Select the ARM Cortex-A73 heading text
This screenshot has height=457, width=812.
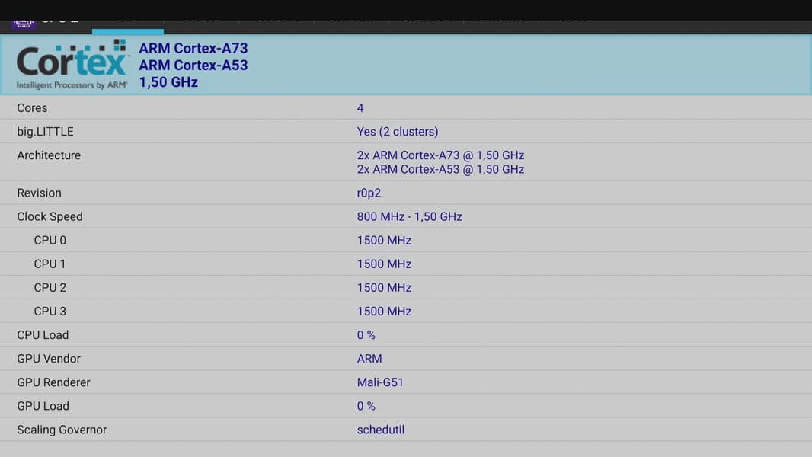(193, 48)
